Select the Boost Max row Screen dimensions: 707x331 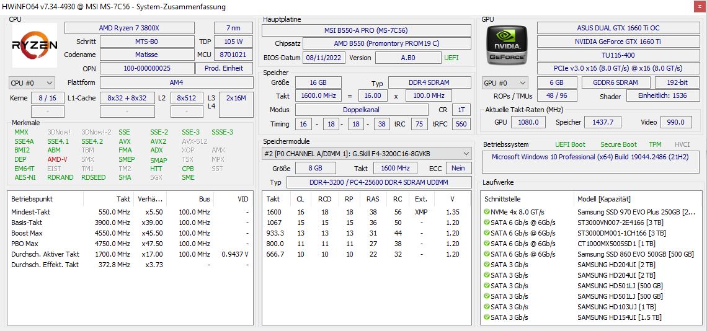130,233
